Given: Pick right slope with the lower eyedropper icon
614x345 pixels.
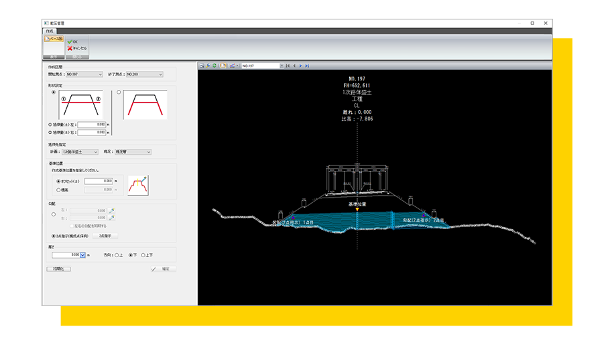Looking at the screenshot, I should tap(112, 218).
